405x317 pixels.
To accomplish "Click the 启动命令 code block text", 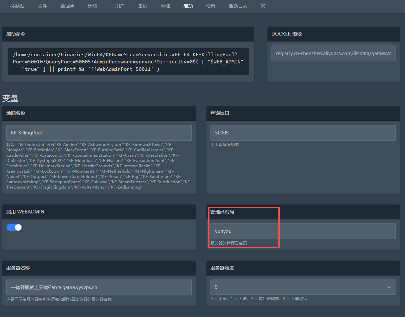I will (128, 62).
